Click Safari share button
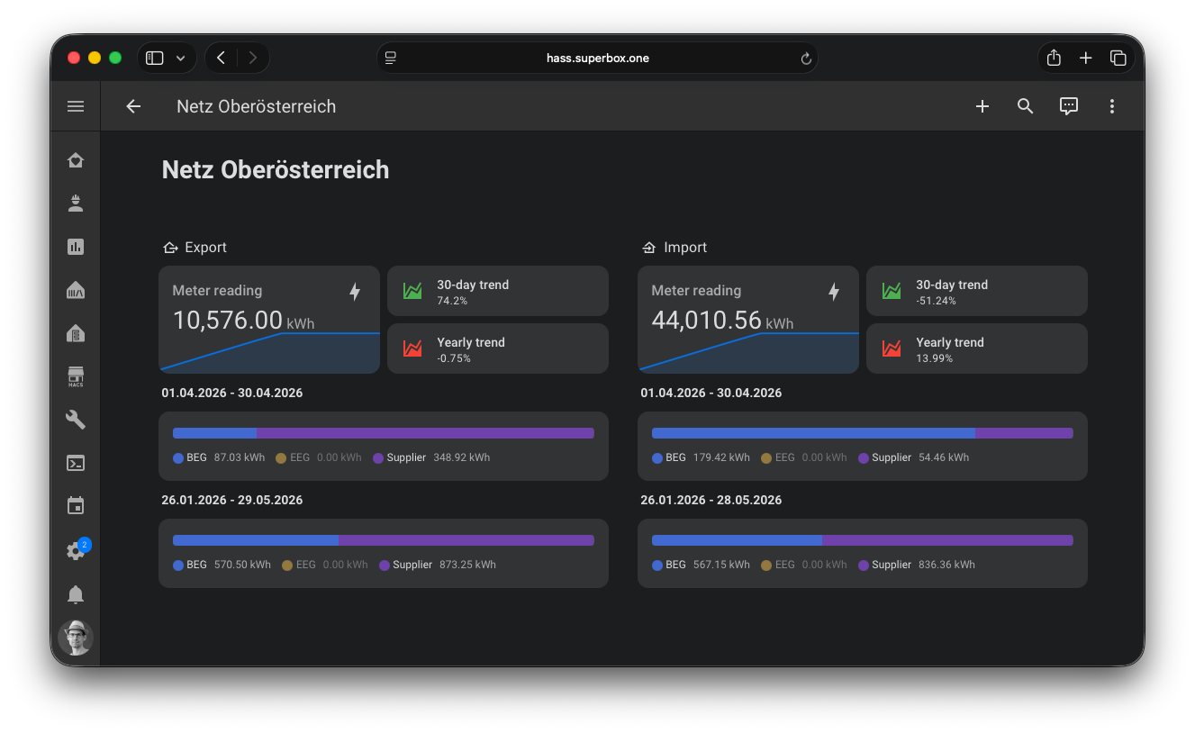This screenshot has width=1195, height=733. pyautogui.click(x=1054, y=58)
